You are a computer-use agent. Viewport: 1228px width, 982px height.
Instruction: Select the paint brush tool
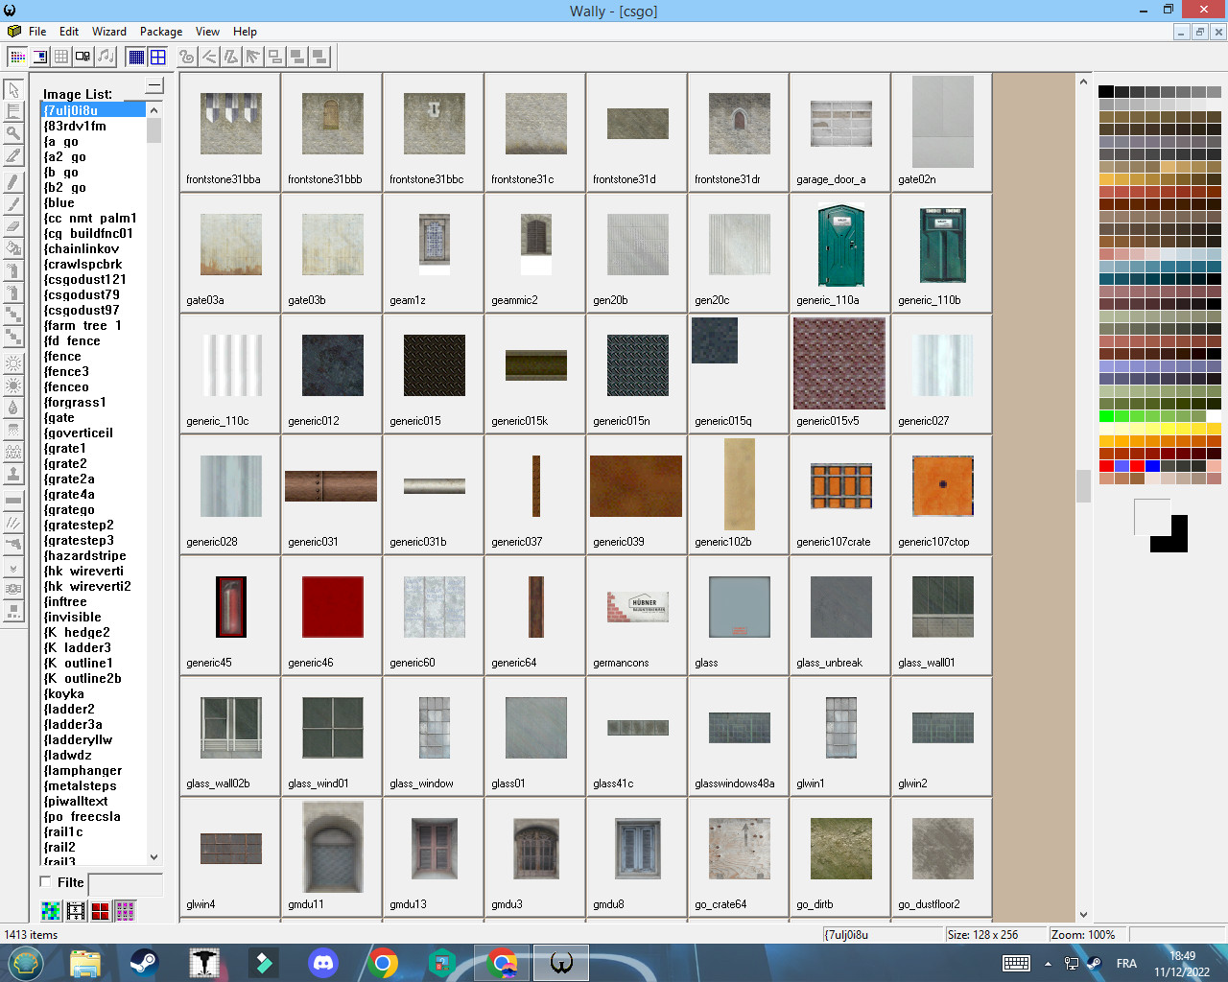(x=13, y=204)
